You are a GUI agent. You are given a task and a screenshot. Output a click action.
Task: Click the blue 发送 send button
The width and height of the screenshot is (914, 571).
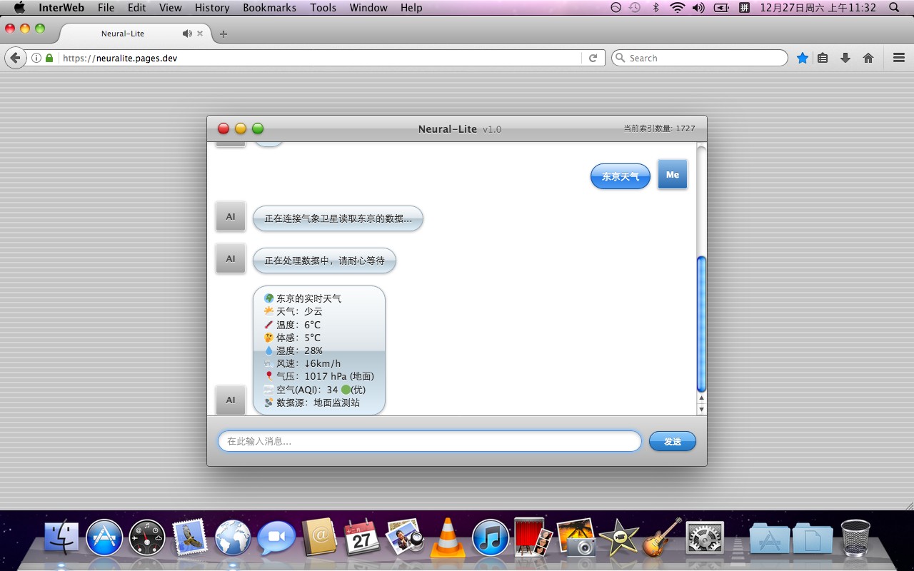[x=672, y=441]
